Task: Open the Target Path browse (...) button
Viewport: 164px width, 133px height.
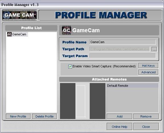Action: 154,49
